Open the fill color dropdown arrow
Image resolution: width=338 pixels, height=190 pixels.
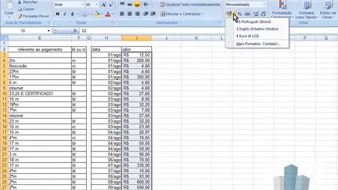coord(102,14)
